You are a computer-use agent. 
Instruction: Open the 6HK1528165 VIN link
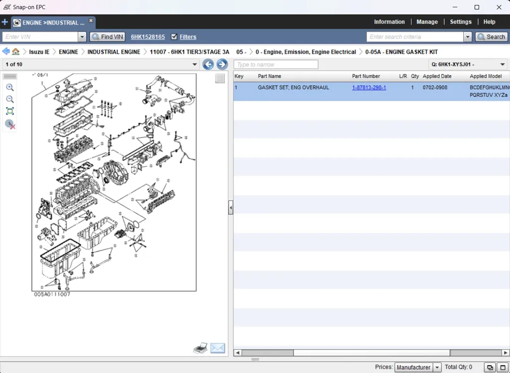(147, 37)
